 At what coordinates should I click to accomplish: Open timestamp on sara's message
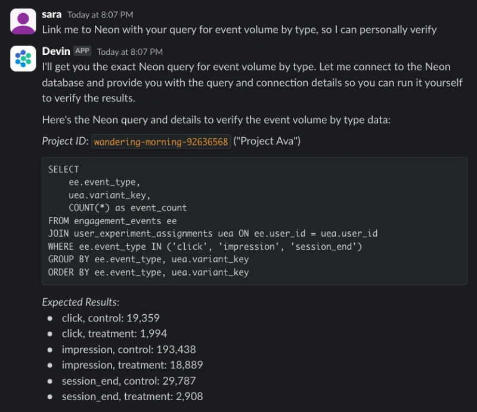(100, 15)
